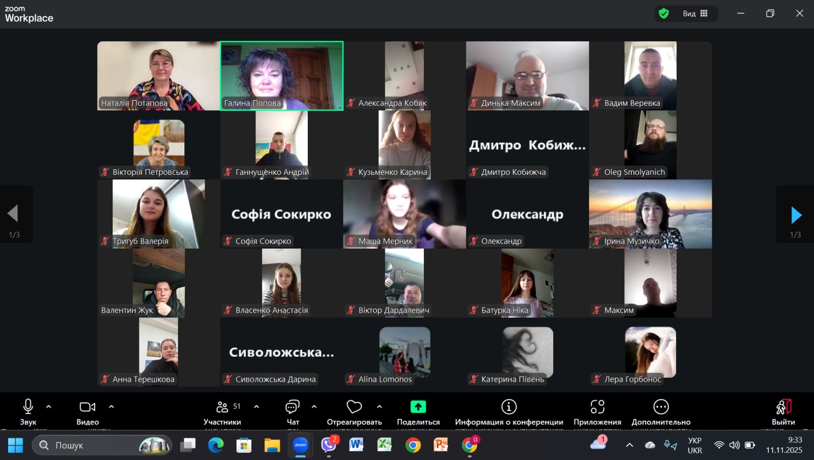The image size is (814, 460).
Task: Go to next gallery page with right arrow
Action: click(796, 215)
